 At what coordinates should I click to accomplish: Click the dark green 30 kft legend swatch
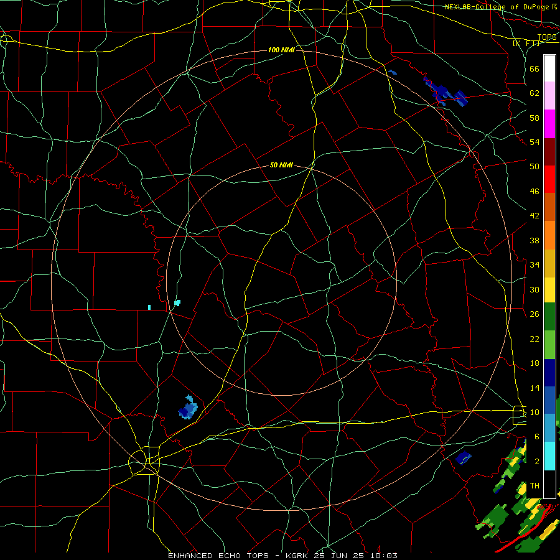pyautogui.click(x=549, y=317)
